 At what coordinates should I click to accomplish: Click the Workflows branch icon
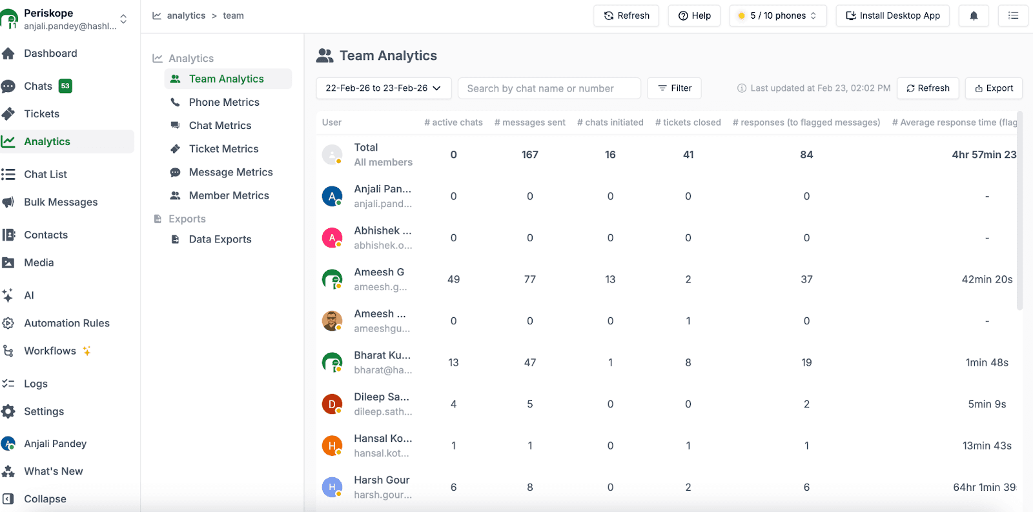click(8, 351)
